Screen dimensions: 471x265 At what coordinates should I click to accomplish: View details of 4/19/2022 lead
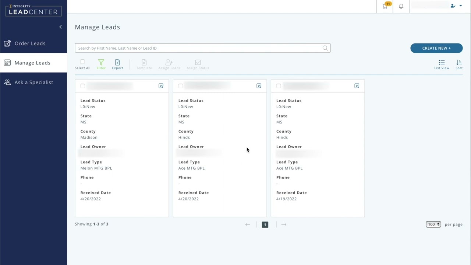click(x=357, y=86)
